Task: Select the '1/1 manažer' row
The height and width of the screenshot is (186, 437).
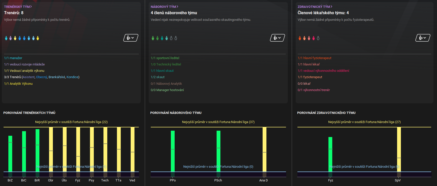Action: tap(13, 58)
